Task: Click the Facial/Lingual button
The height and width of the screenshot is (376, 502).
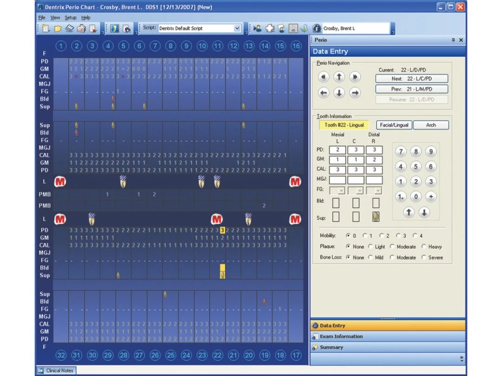Action: [394, 125]
